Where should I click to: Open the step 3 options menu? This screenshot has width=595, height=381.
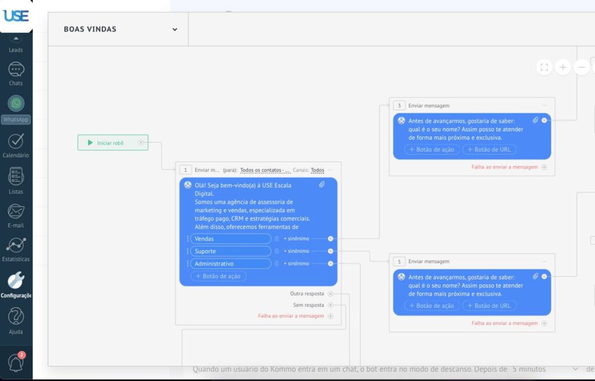pos(544,106)
